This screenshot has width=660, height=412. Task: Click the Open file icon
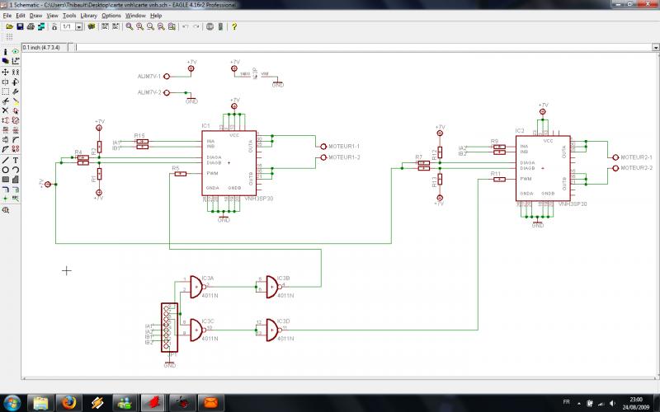click(9, 26)
